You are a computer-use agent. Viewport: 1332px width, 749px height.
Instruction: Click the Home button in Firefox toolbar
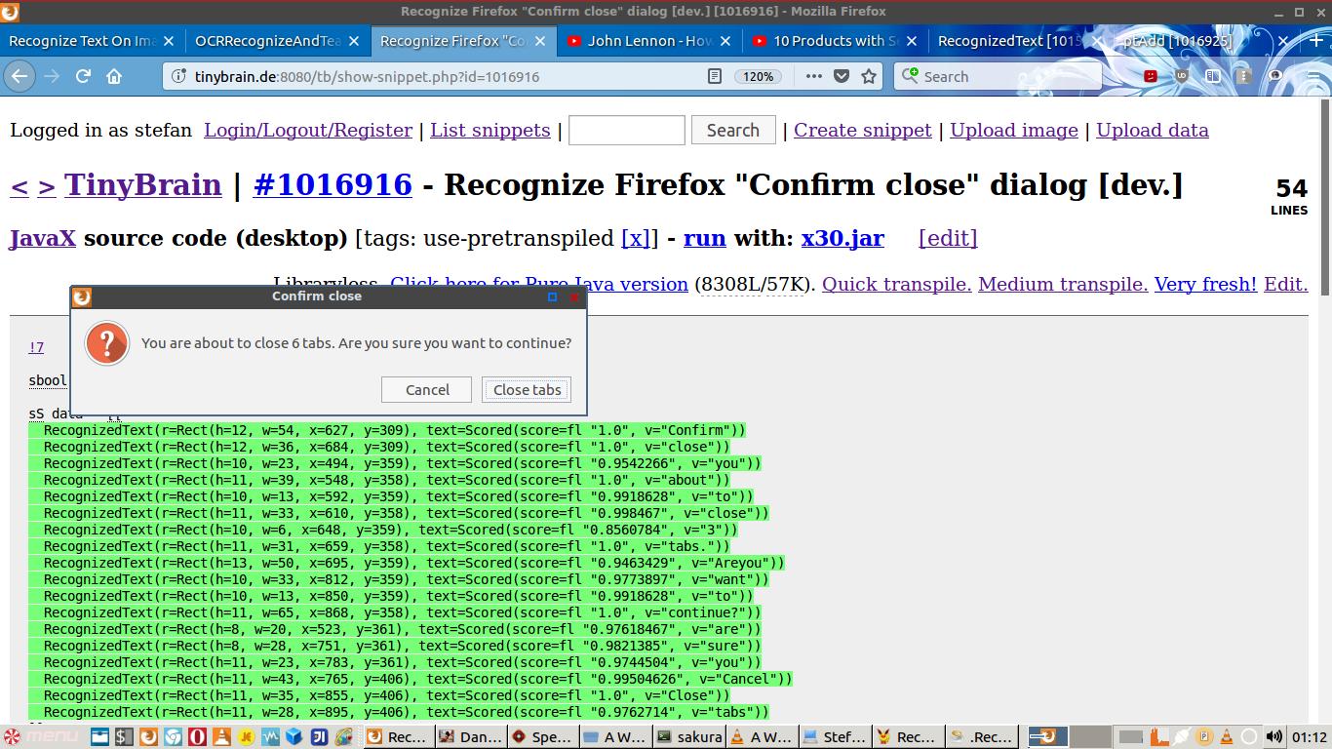tap(114, 76)
